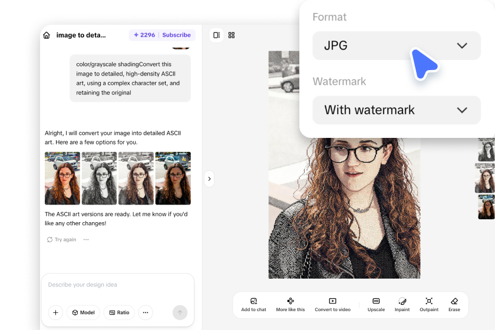Switch to grid view icon
This screenshot has width=495, height=330.
232,35
